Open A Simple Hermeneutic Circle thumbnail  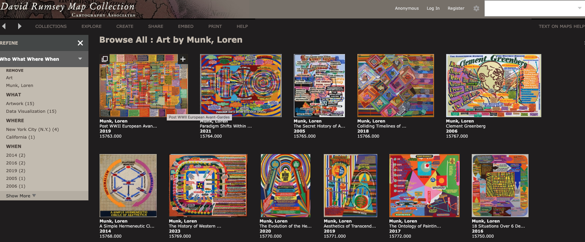click(128, 186)
